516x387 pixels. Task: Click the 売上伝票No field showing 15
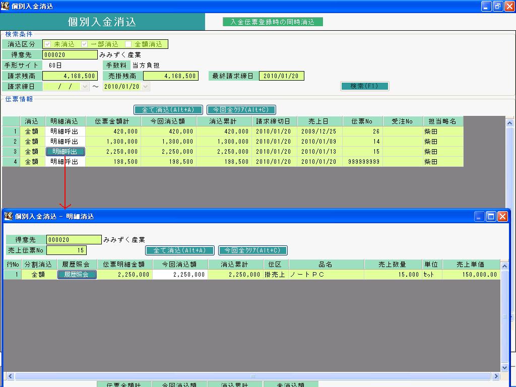tap(67, 250)
